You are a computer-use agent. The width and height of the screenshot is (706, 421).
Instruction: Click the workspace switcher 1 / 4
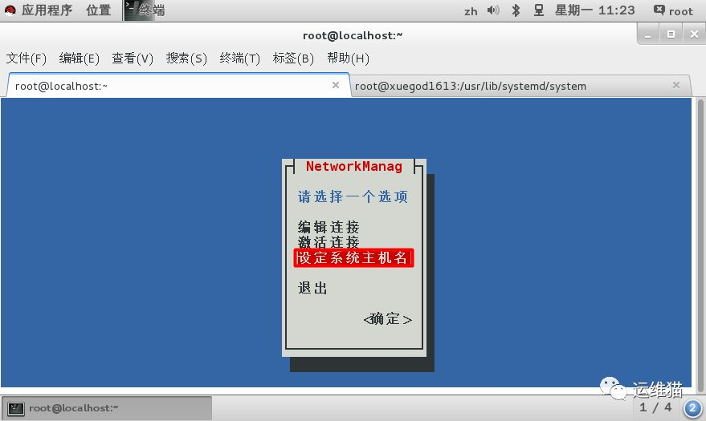[x=655, y=407]
